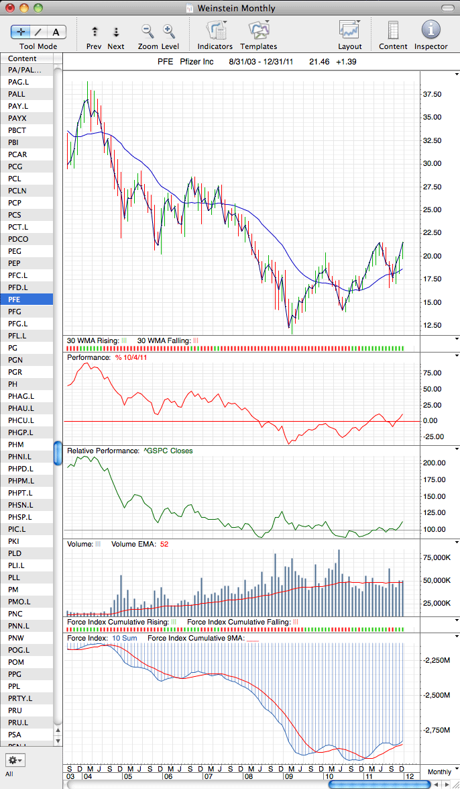Click the chart horizontal scrollbar thumb
Image resolution: width=460 pixels, height=789 pixels.
coord(380,784)
